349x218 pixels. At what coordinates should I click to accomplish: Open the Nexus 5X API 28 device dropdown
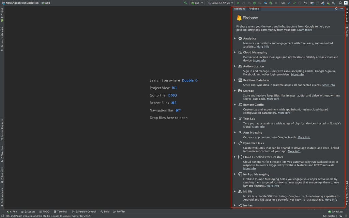pos(221,3)
